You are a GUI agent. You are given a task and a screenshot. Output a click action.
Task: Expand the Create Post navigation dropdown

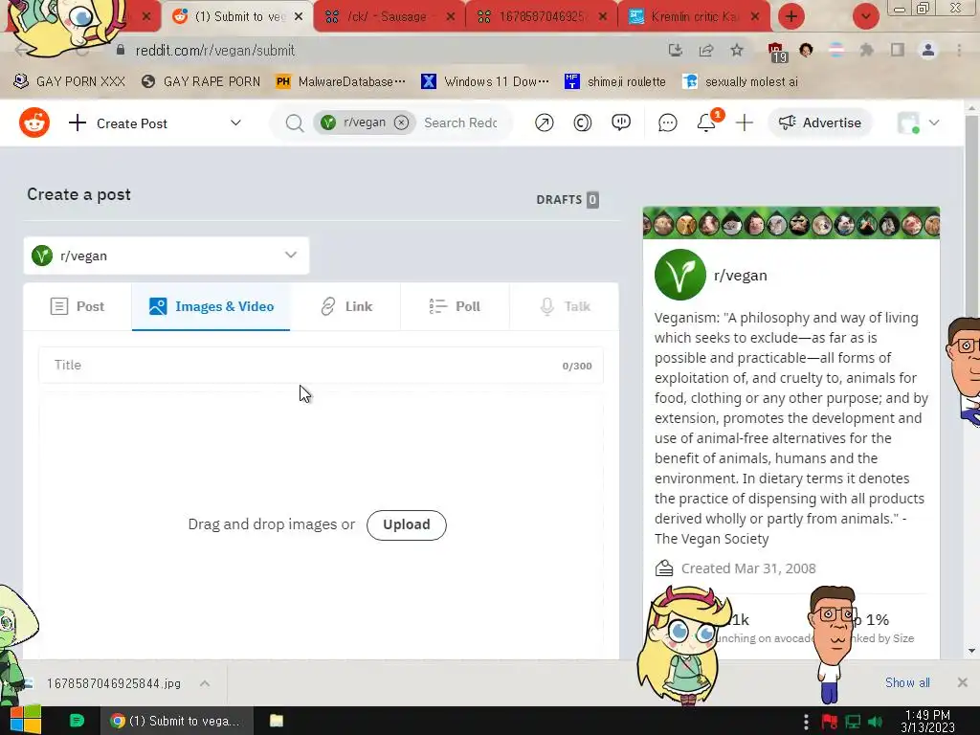[x=235, y=123]
